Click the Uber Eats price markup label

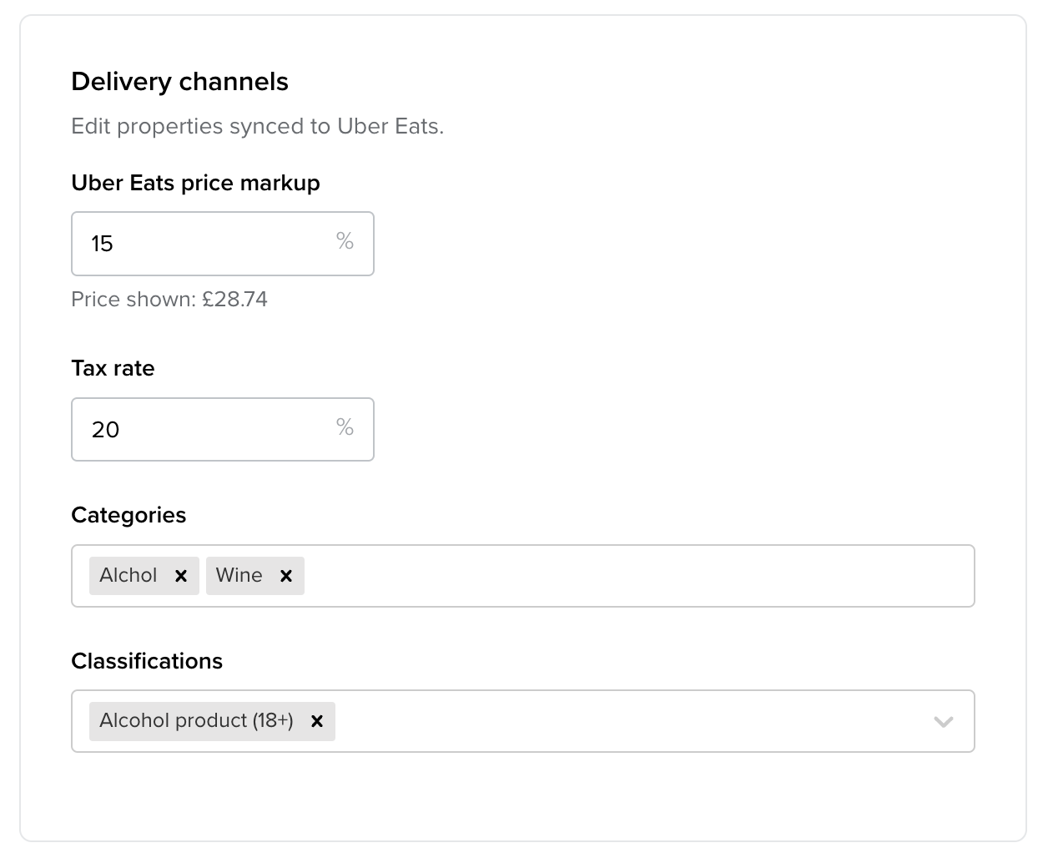click(x=195, y=183)
